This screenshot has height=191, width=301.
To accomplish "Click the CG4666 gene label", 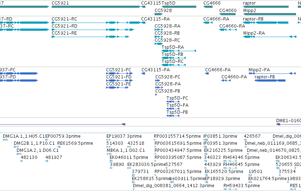I will 212,3.
